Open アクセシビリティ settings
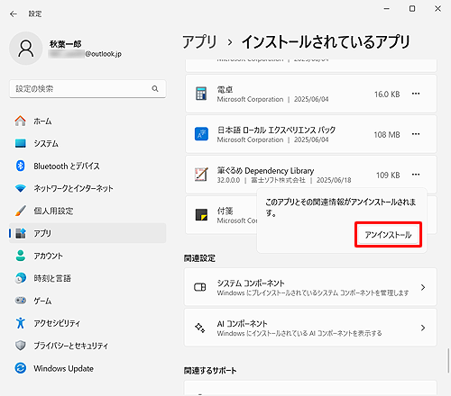 pos(87,323)
